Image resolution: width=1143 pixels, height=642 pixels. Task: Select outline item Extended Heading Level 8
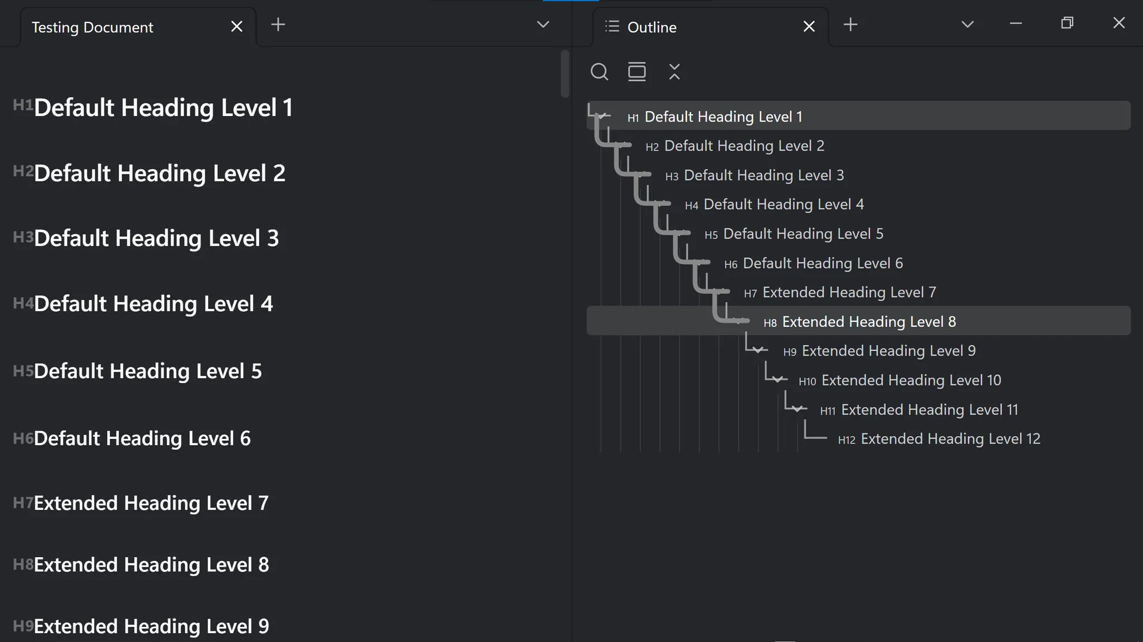point(858,321)
